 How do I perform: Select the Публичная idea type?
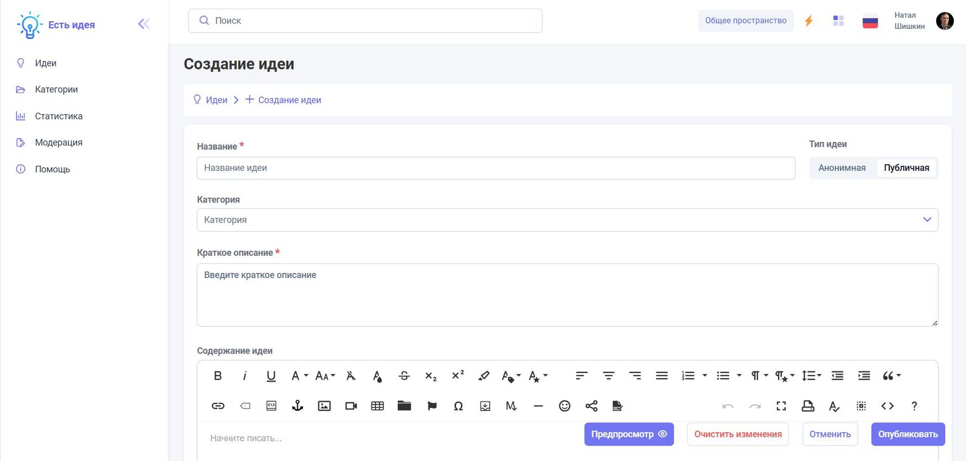[x=907, y=168]
